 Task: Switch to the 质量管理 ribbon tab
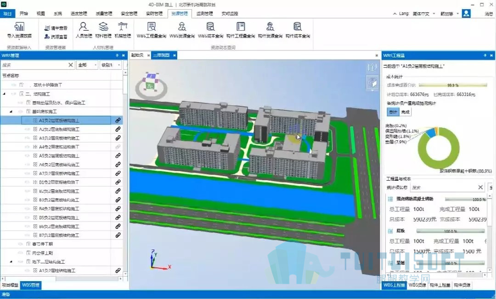click(104, 14)
